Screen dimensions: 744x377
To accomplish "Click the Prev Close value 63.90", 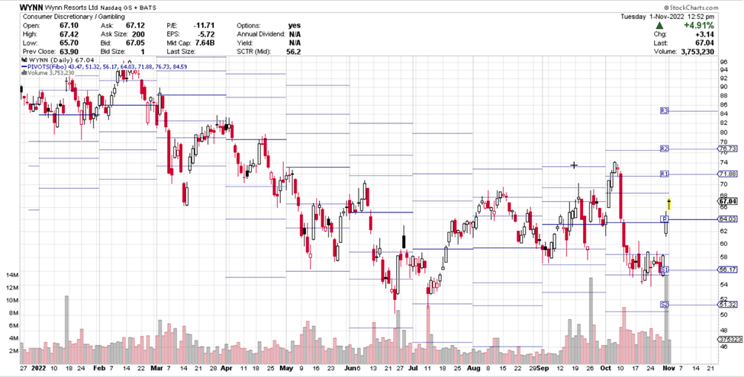I will pos(69,52).
